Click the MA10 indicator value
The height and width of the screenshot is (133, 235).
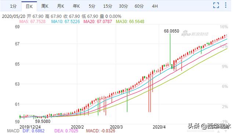point(65,22)
